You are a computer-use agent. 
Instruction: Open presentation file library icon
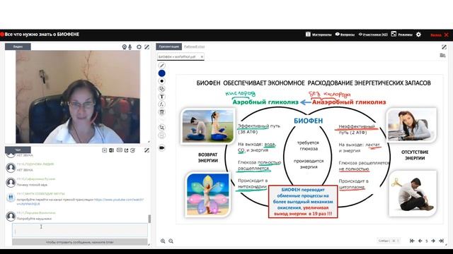(442, 55)
